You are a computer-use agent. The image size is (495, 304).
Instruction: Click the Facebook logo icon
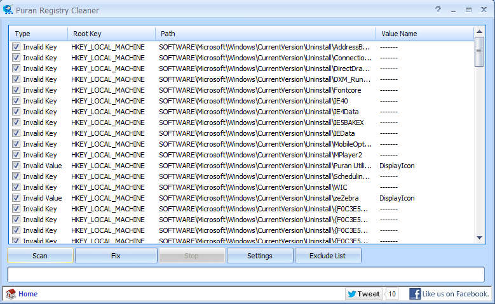[x=415, y=294]
